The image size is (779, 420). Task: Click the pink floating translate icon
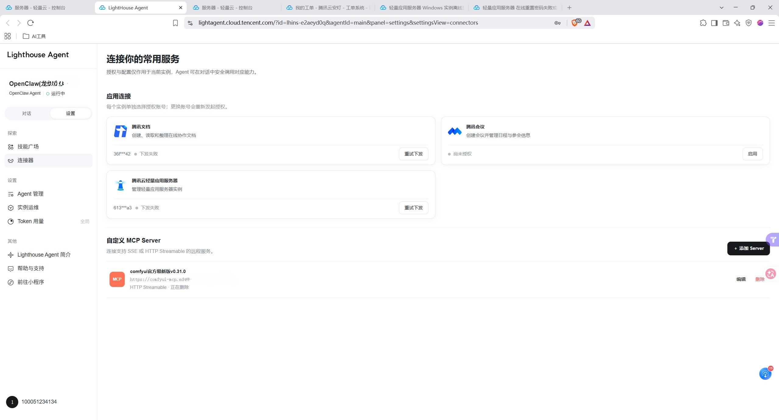(x=771, y=274)
